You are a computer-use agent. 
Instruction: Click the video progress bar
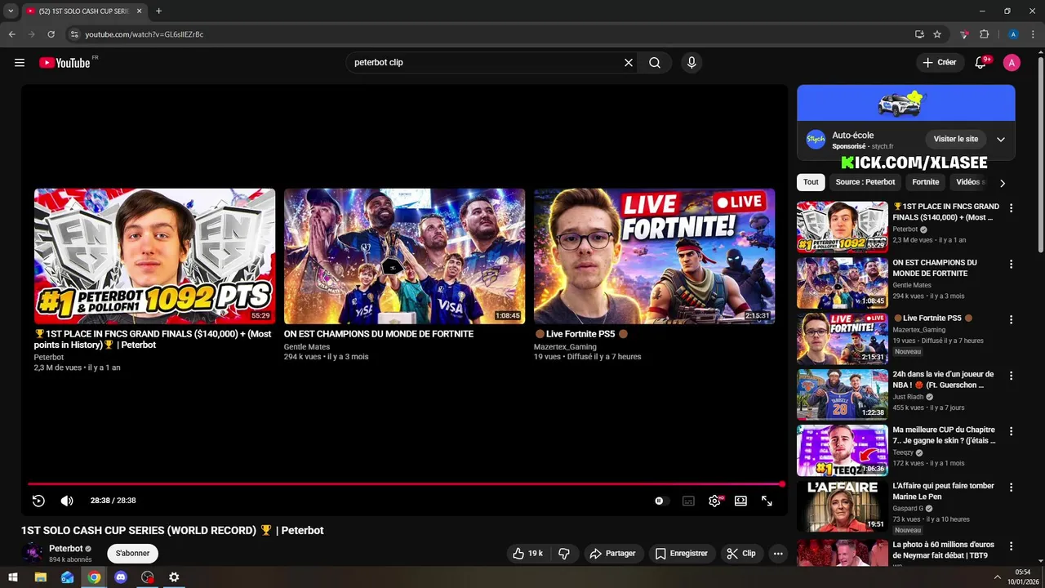point(405,484)
